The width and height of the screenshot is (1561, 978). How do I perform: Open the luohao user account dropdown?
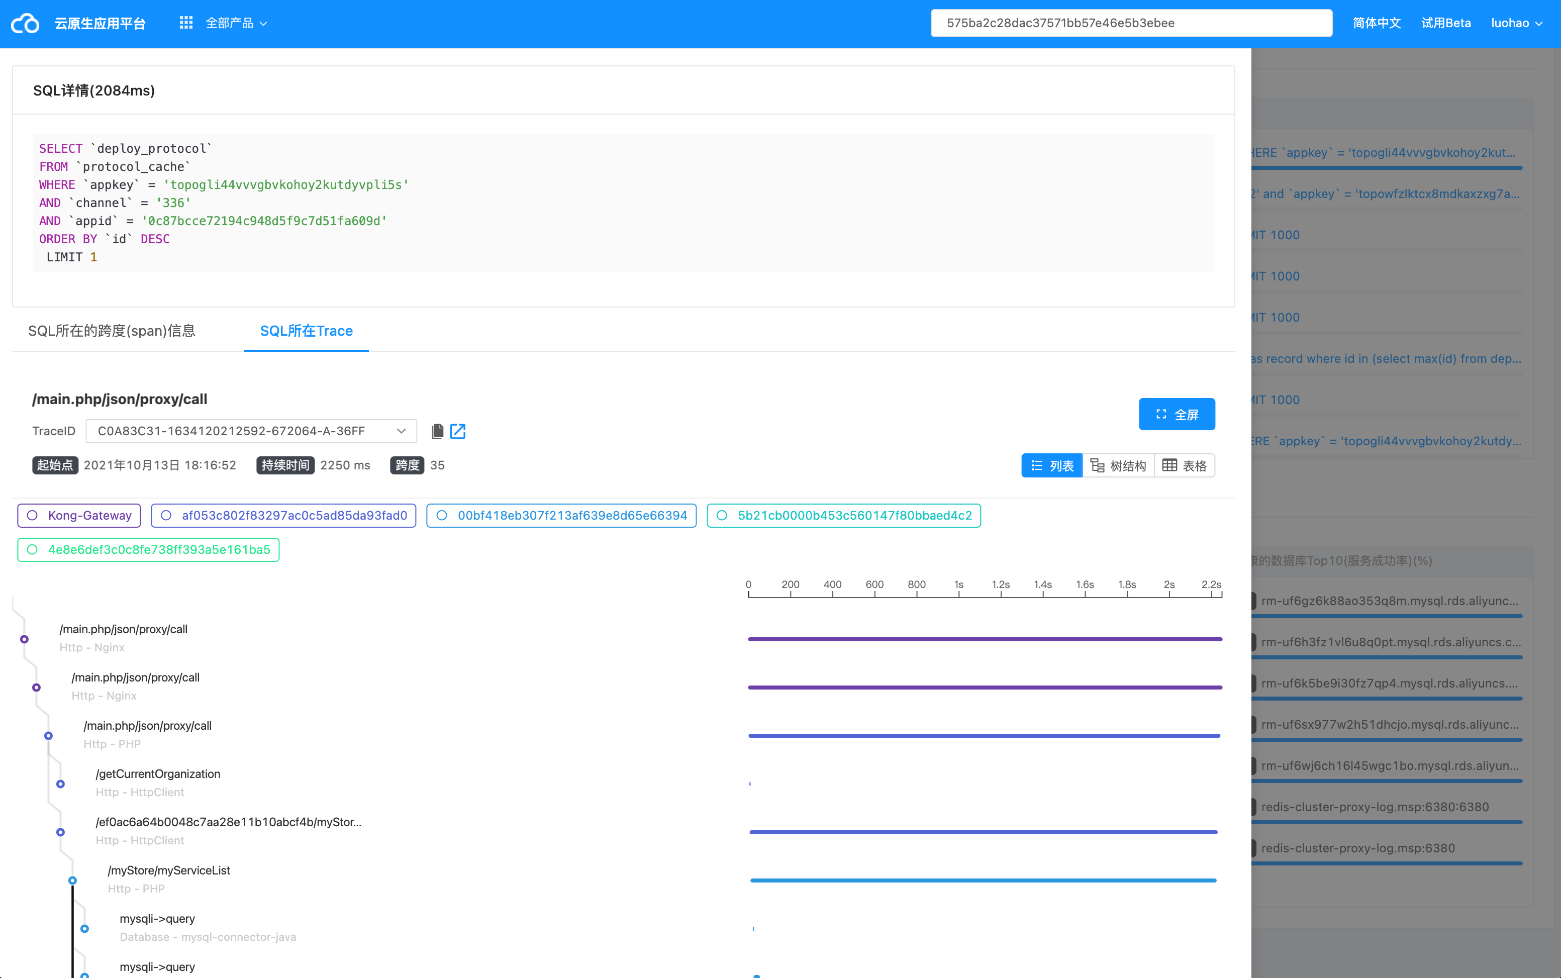pyautogui.click(x=1516, y=23)
